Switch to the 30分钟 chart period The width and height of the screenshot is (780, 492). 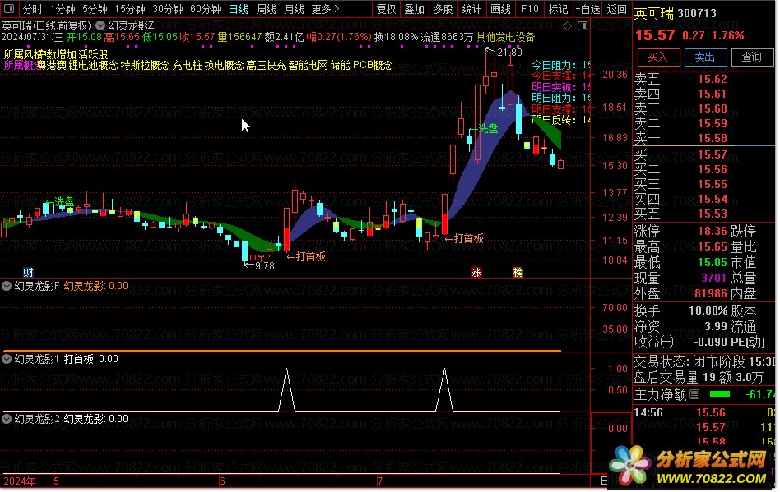click(x=168, y=9)
